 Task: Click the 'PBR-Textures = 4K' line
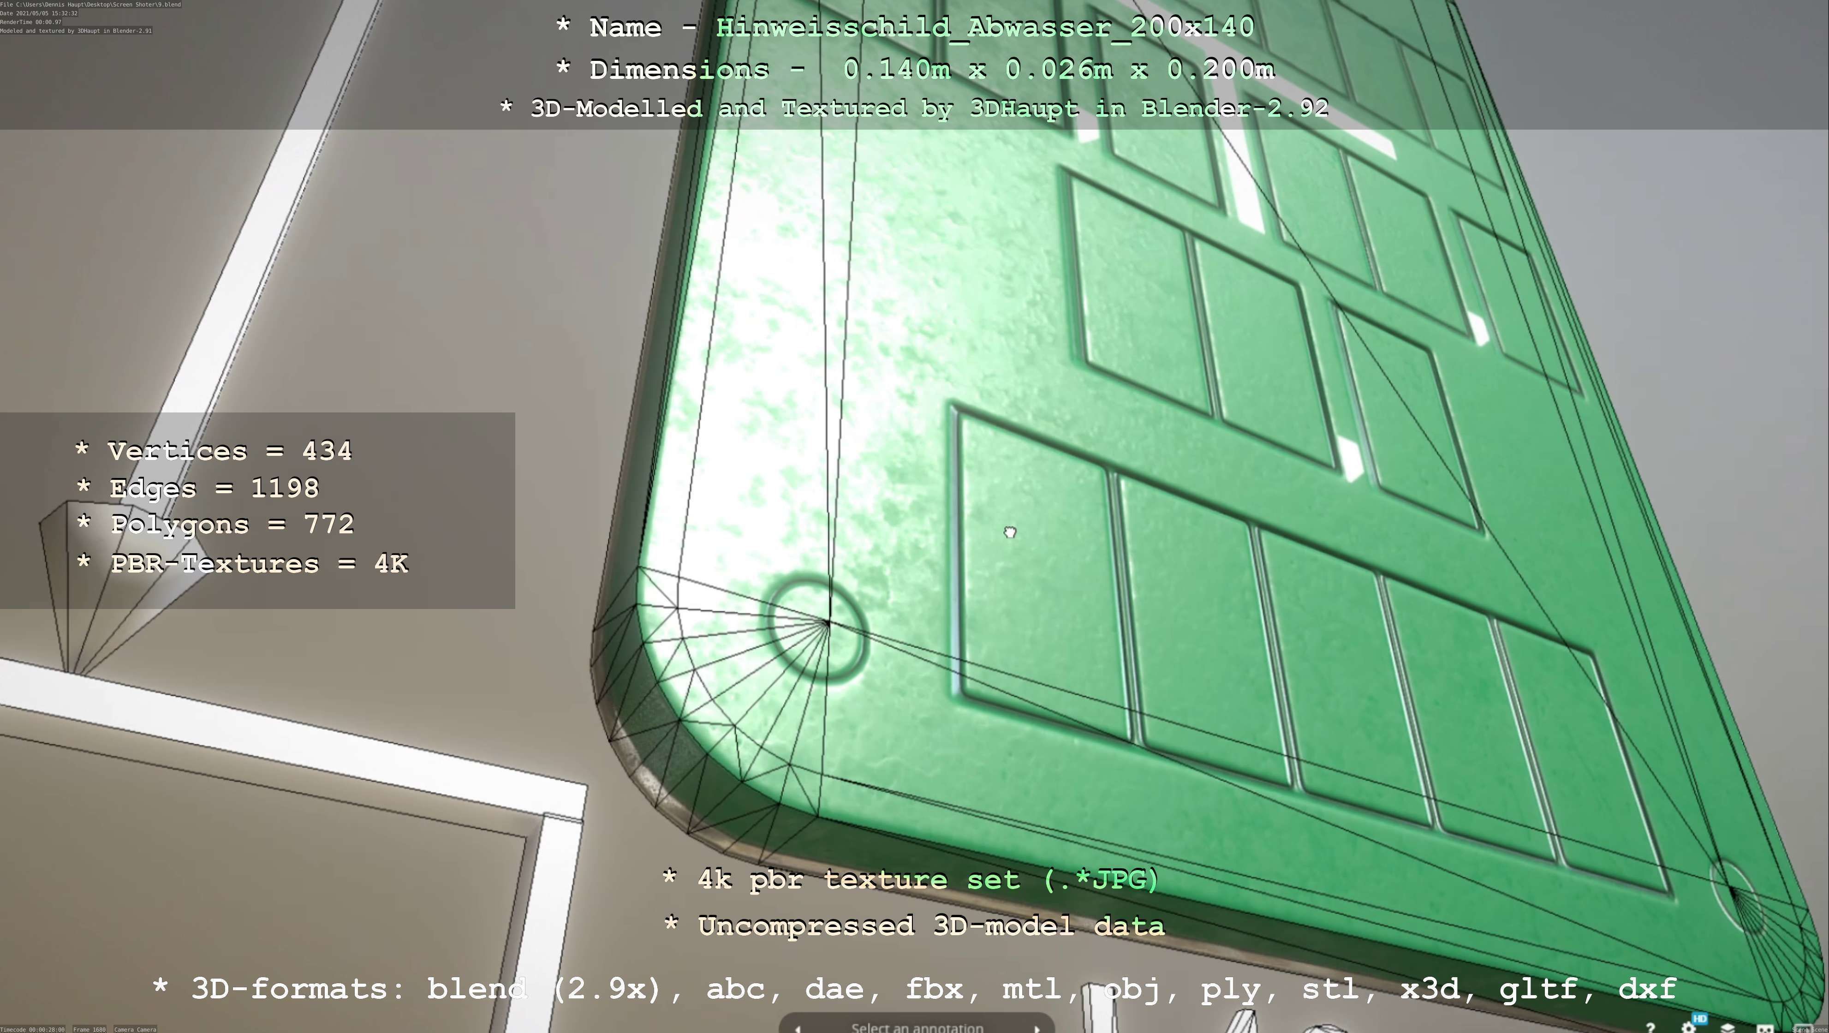pos(242,564)
